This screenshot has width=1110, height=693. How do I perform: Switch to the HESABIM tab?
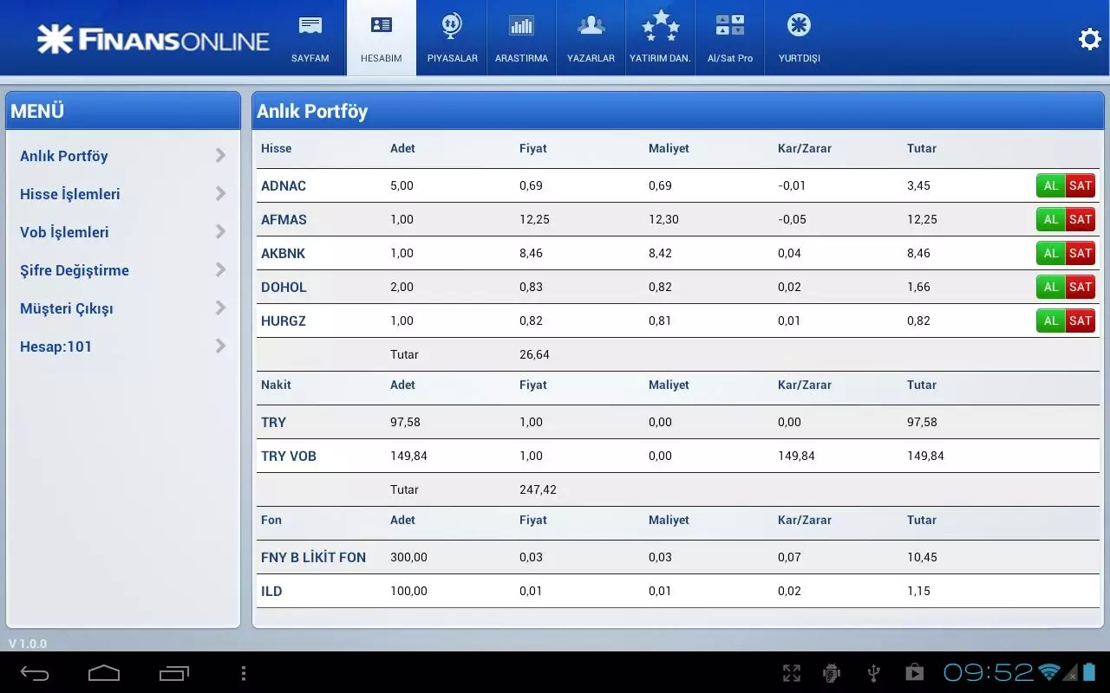(x=381, y=37)
